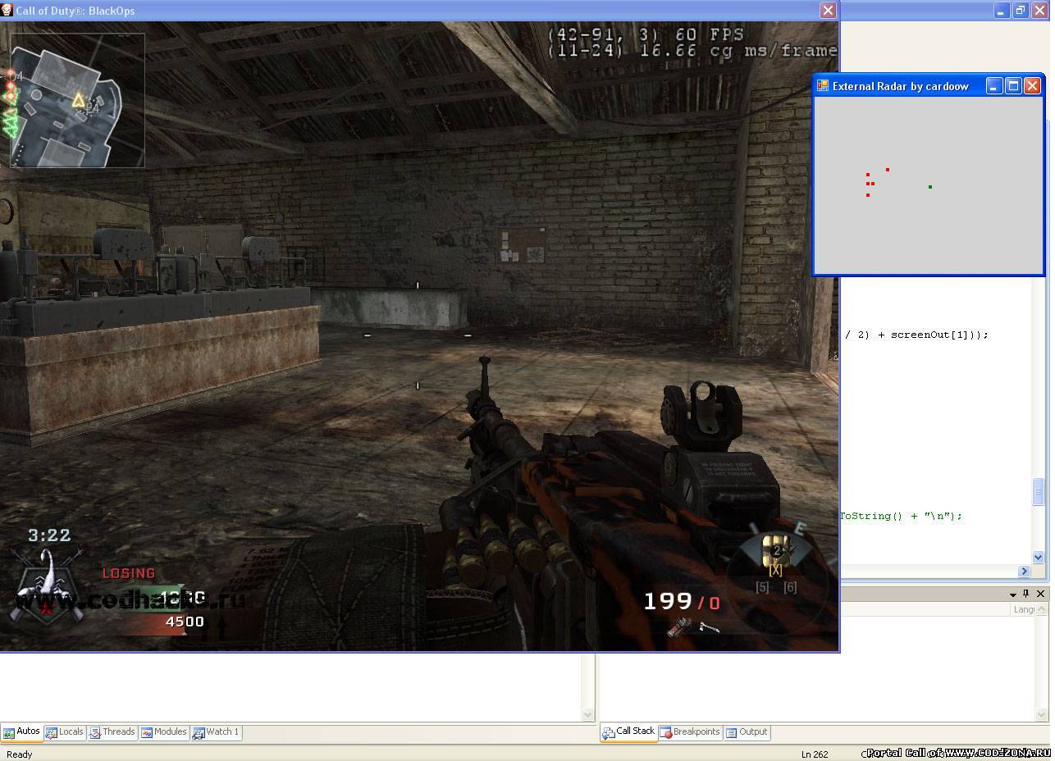The image size is (1055, 761).
Task: Click the Ready status bar text
Action: click(x=20, y=754)
